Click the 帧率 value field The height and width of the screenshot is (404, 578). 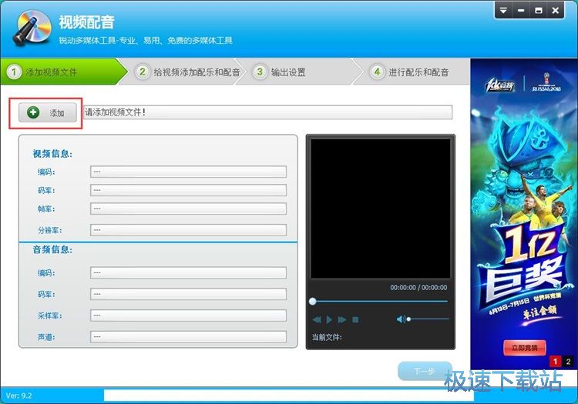[188, 209]
